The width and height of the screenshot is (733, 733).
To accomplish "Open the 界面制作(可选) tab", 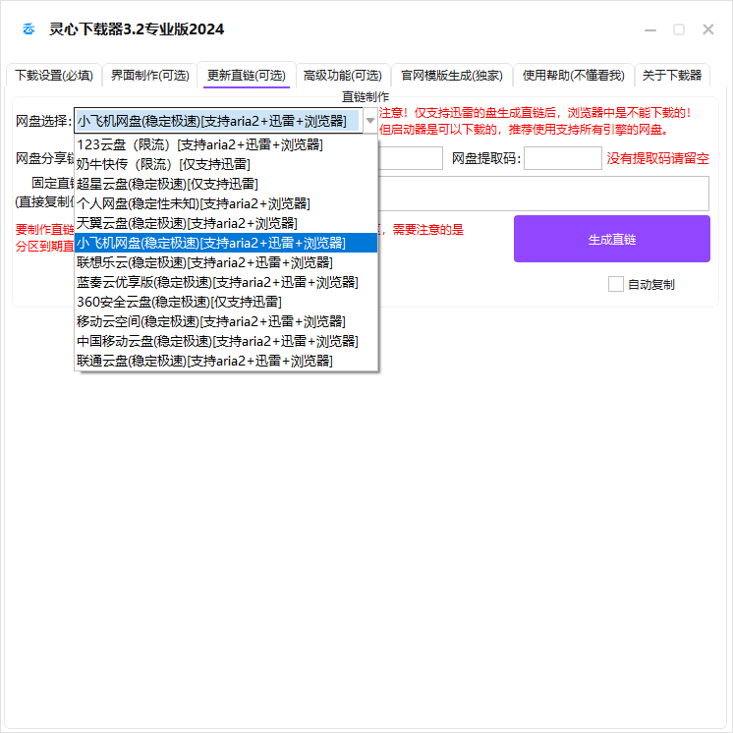I will click(x=149, y=76).
